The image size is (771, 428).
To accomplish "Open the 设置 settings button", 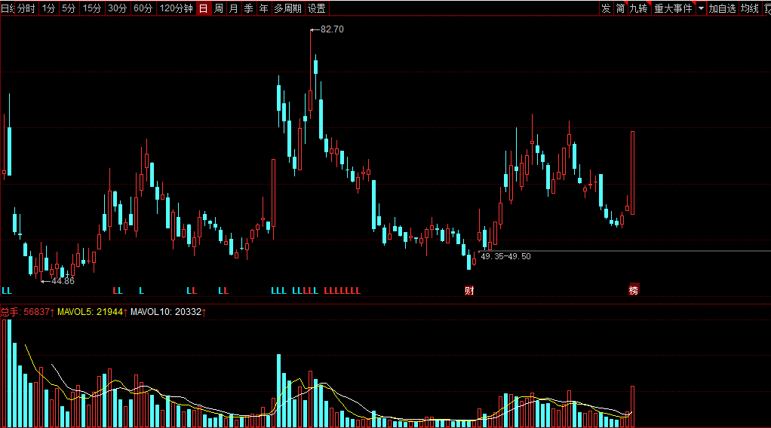I will 317,8.
